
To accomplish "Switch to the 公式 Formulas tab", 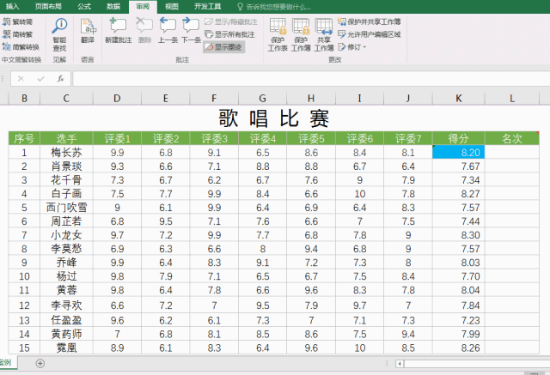I will (84, 6).
